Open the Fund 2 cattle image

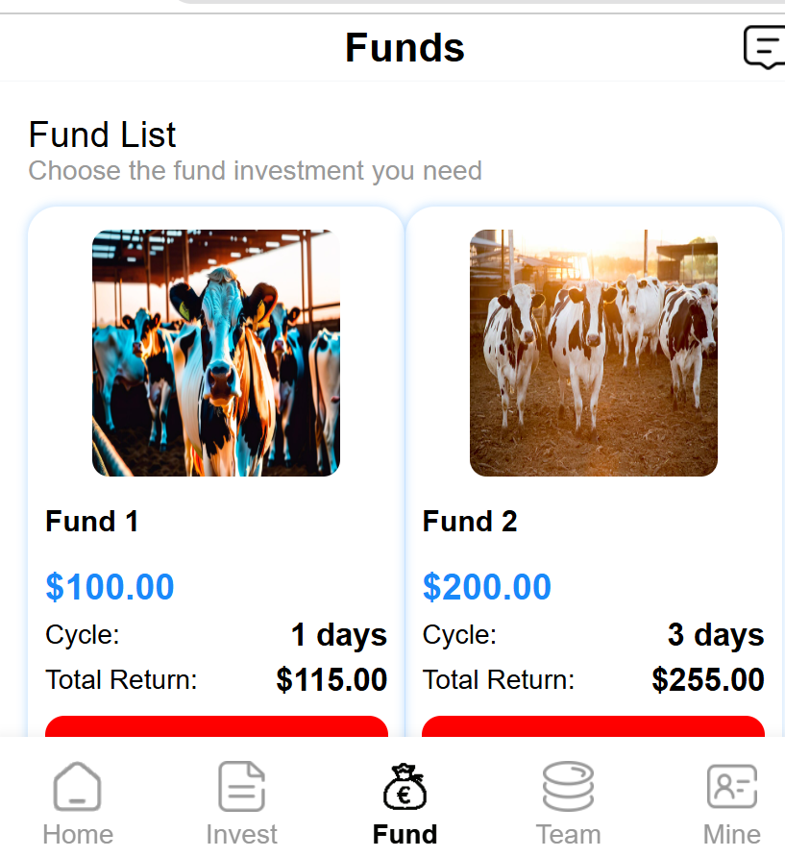594,353
